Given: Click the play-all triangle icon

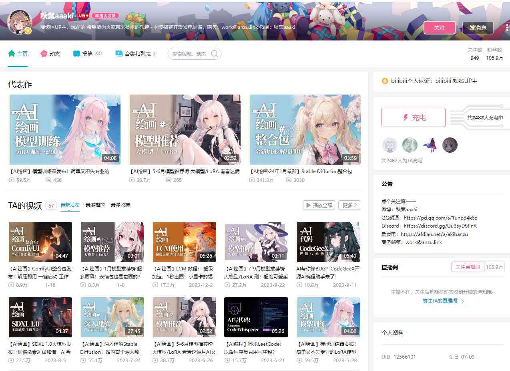Looking at the screenshot, I should (308, 205).
